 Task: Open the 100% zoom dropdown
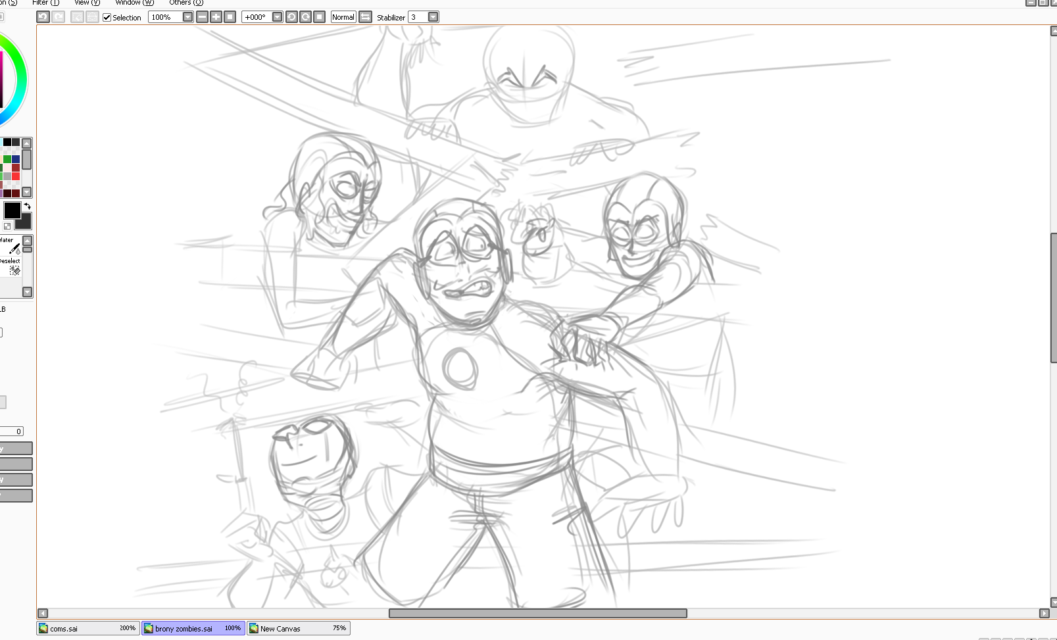coord(187,17)
